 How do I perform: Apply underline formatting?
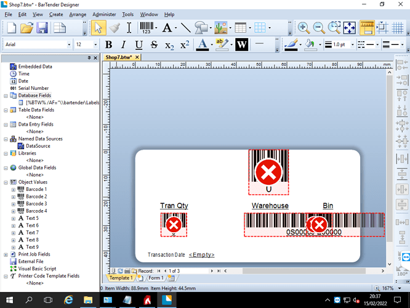click(x=139, y=45)
